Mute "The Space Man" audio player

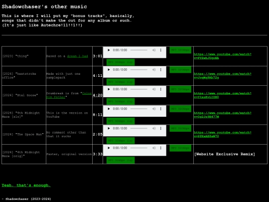pos(154,129)
